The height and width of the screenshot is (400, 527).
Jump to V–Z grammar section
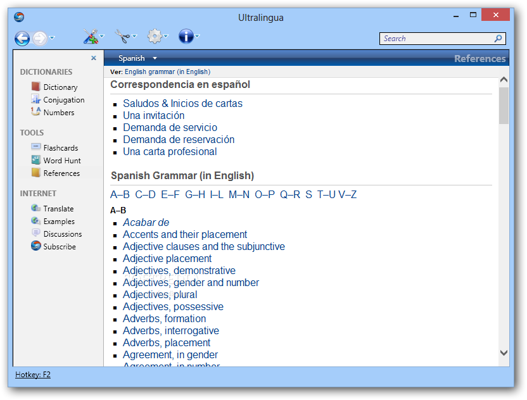click(348, 194)
